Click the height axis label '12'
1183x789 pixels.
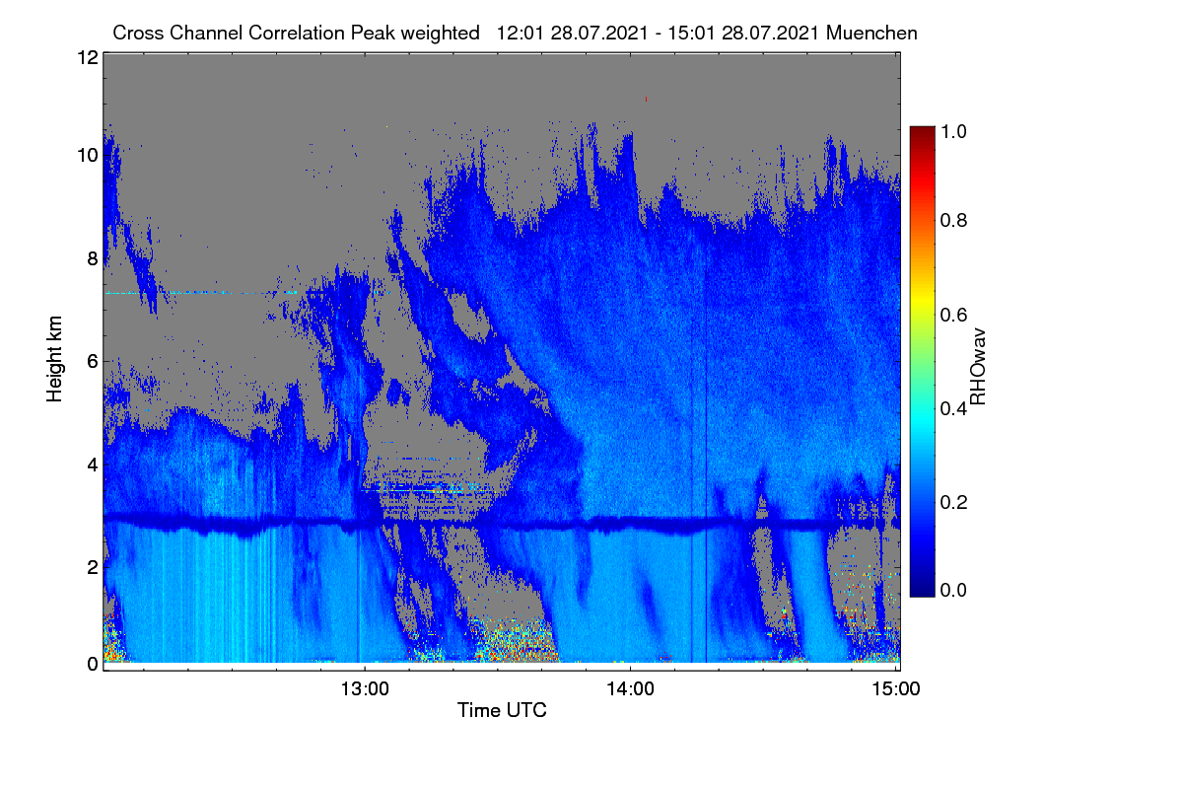pyautogui.click(x=87, y=57)
